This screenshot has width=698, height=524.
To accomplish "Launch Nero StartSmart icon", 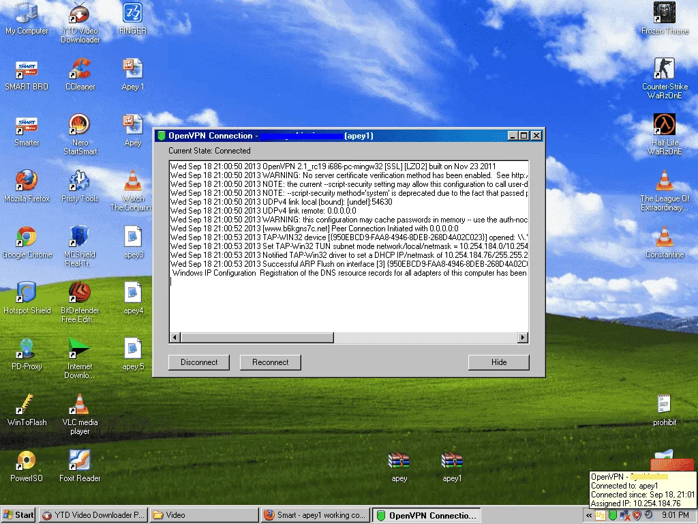I will [x=80, y=134].
